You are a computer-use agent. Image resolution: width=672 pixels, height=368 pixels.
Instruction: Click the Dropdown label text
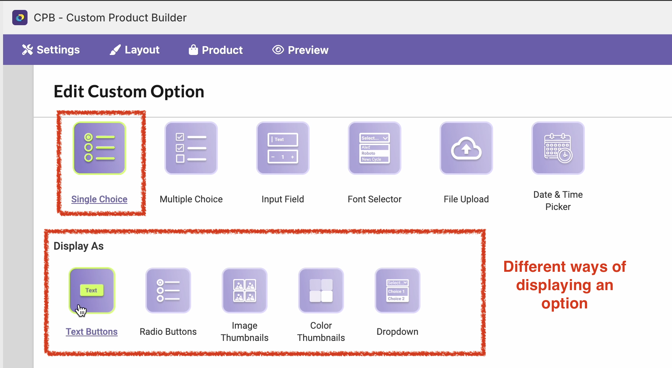[398, 332]
